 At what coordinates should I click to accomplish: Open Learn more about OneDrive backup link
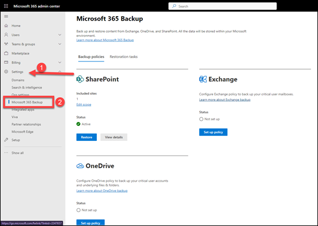coord(102,190)
